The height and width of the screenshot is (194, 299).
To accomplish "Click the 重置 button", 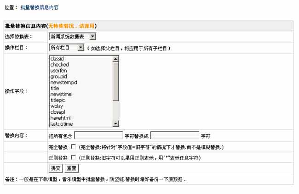I will tap(71, 168).
